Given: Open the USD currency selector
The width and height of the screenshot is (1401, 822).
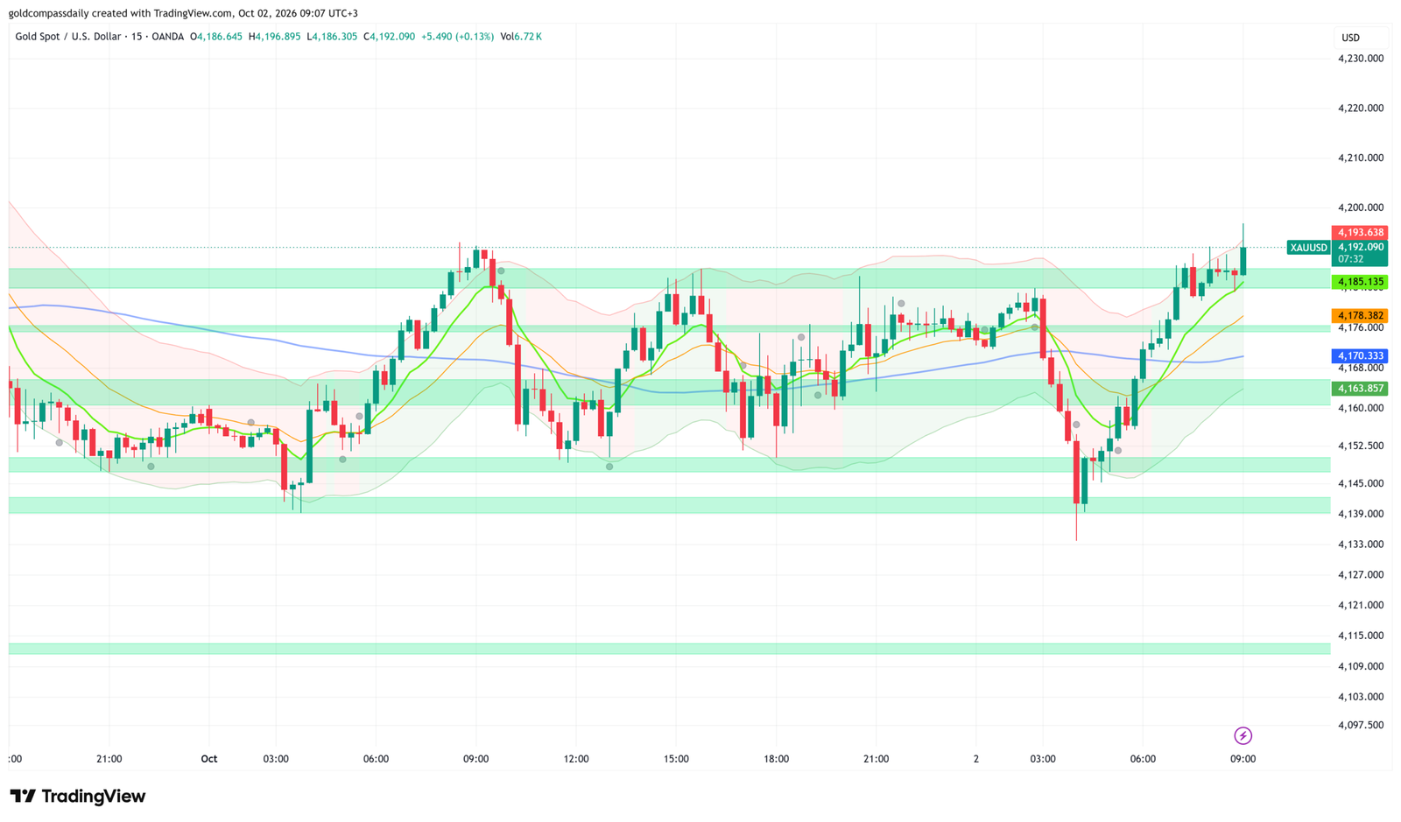Looking at the screenshot, I should point(1351,38).
